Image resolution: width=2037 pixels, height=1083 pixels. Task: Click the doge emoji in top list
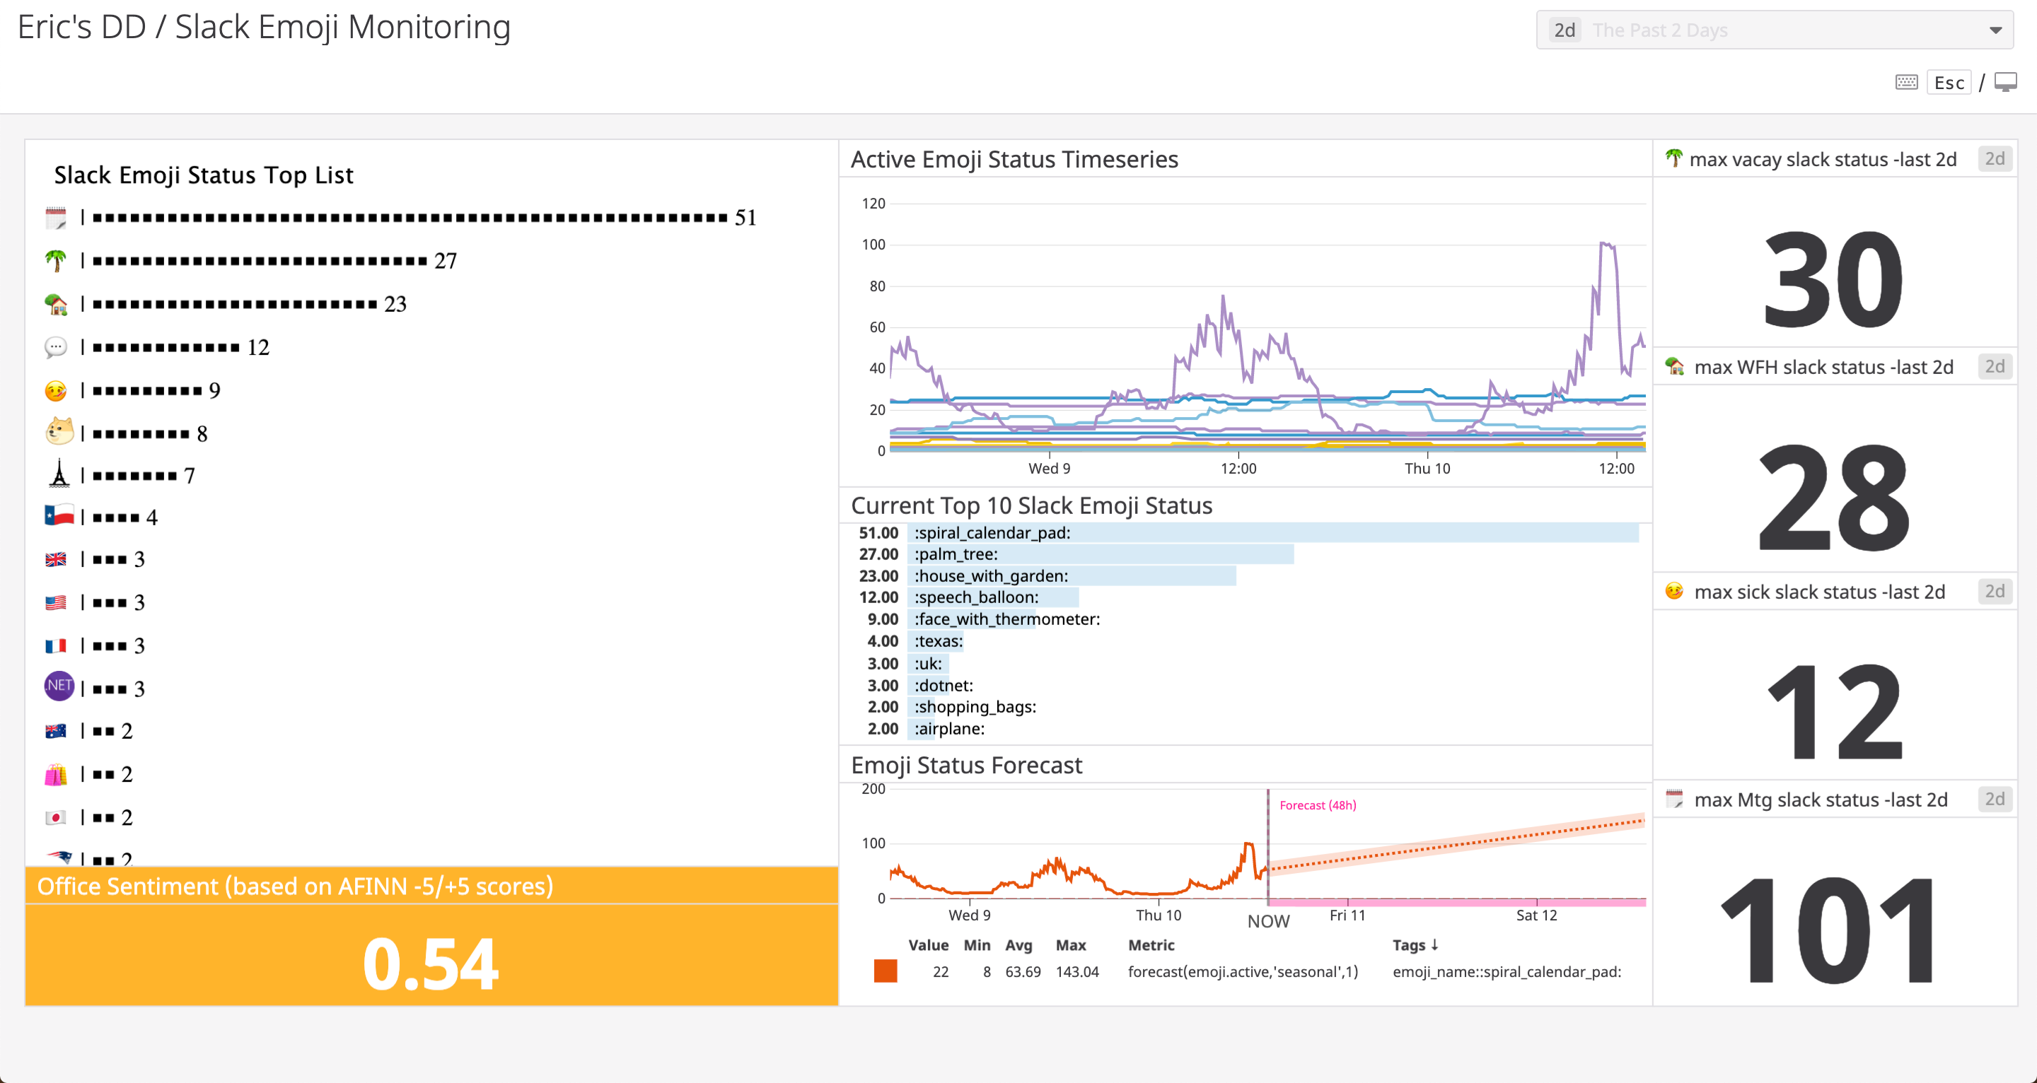59,432
